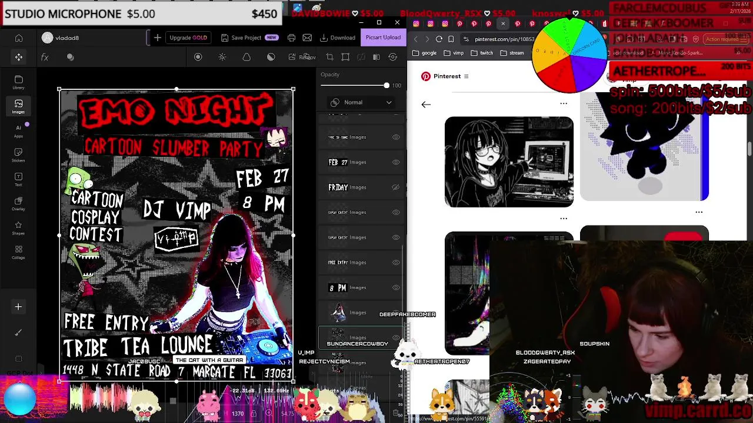Open the stream bookmarks folder
The height and width of the screenshot is (423, 753).
(x=512, y=53)
